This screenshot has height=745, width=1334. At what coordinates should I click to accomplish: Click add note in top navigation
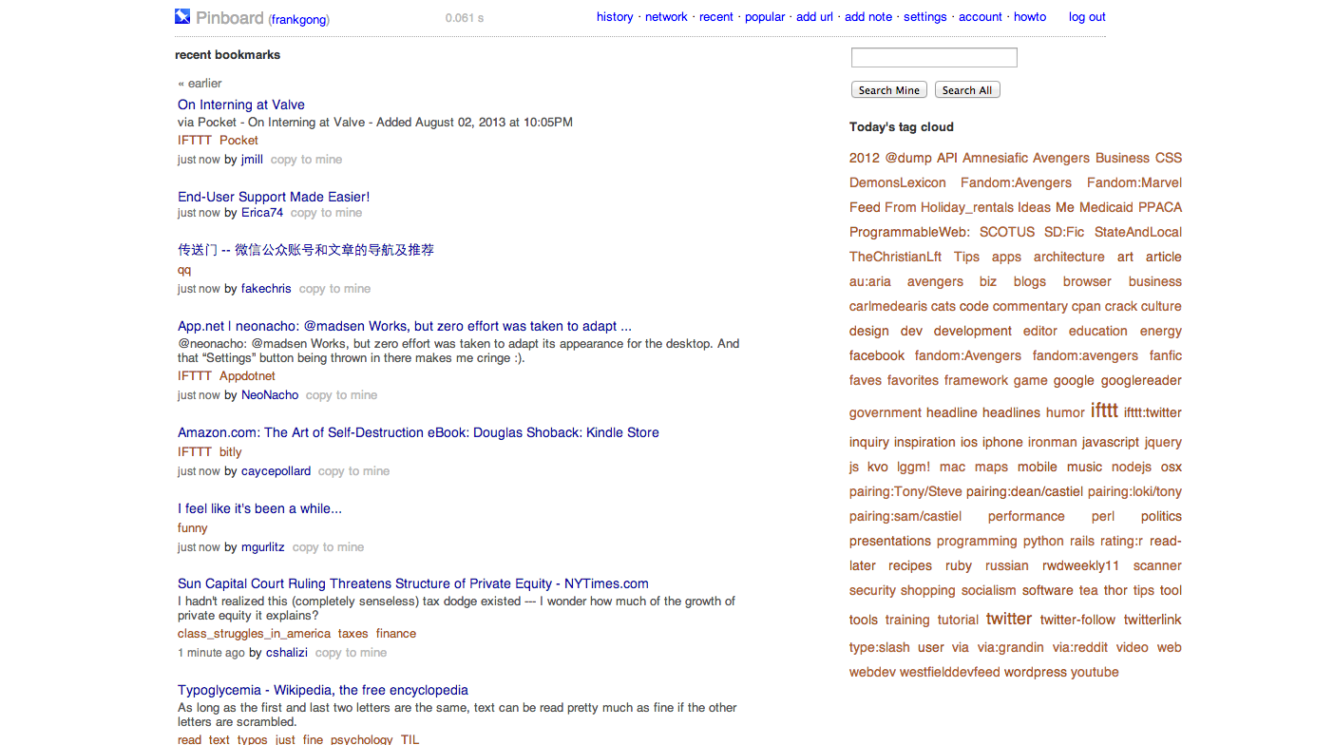point(868,17)
